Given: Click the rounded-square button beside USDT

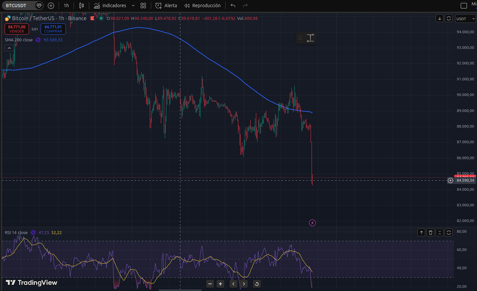Looking at the screenshot, I should click(x=449, y=18).
